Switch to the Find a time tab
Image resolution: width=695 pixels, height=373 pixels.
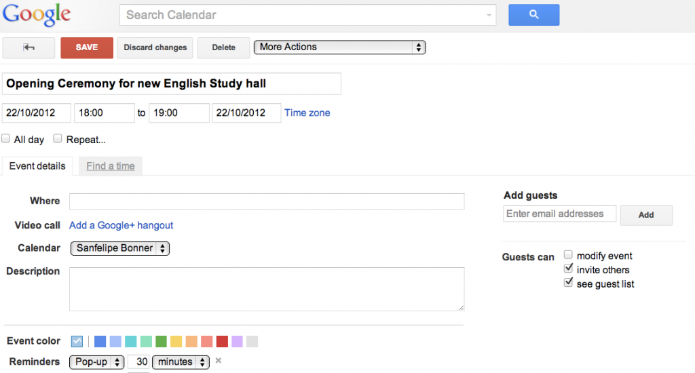[110, 166]
